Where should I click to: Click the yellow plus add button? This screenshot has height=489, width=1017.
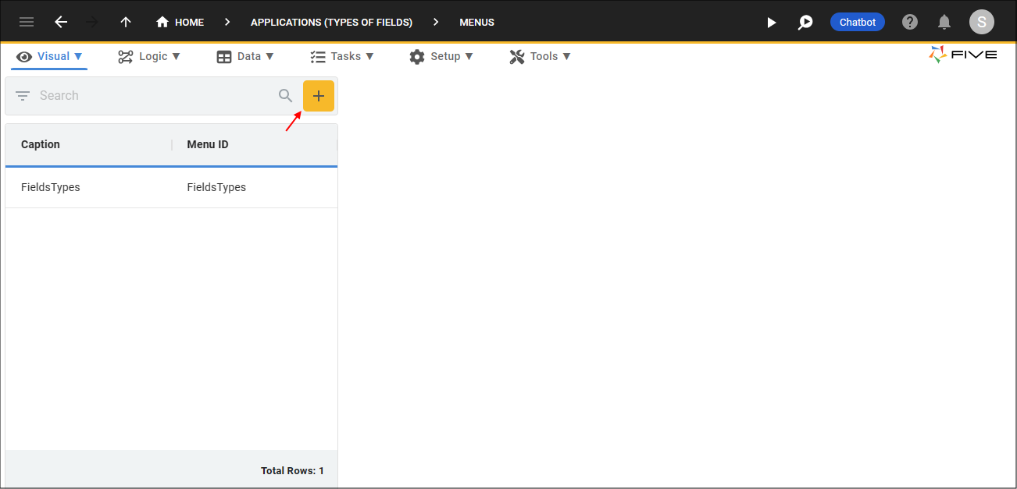319,96
